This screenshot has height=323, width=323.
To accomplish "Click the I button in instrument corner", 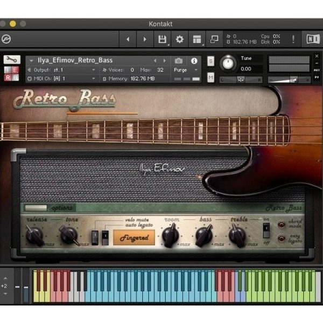I will (x=8, y=70).
